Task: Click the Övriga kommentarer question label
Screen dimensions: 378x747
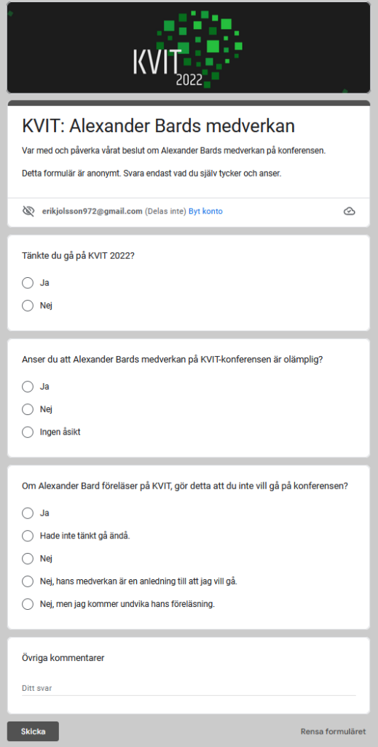Action: (63, 658)
